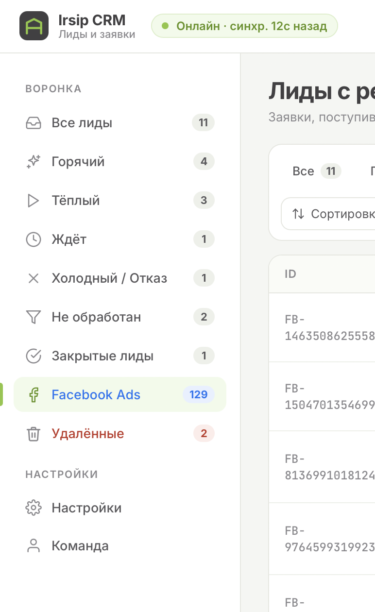Open the Сортировка sort dropdown
Image resolution: width=375 pixels, height=612 pixels.
click(330, 214)
